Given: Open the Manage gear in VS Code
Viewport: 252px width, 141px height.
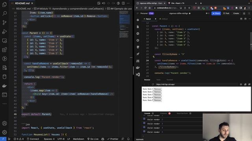Looking at the screenshot, I should (x=4, y=132).
